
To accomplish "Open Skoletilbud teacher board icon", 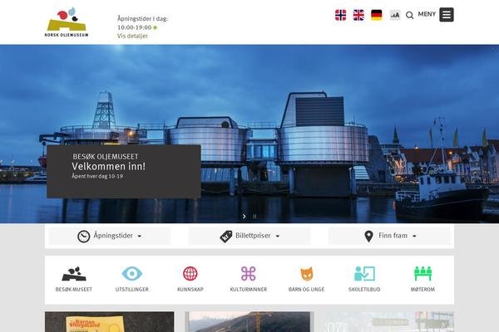I will pos(365,274).
